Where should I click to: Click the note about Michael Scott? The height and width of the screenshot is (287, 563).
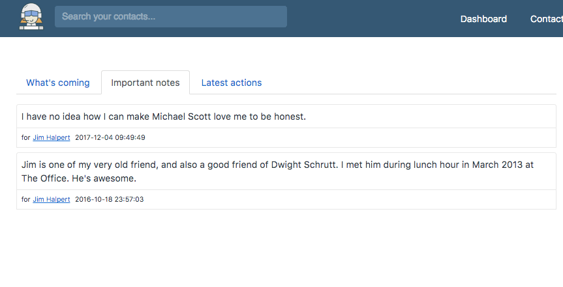[x=163, y=116]
